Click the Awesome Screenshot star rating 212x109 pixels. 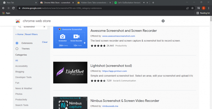(x=98, y=46)
